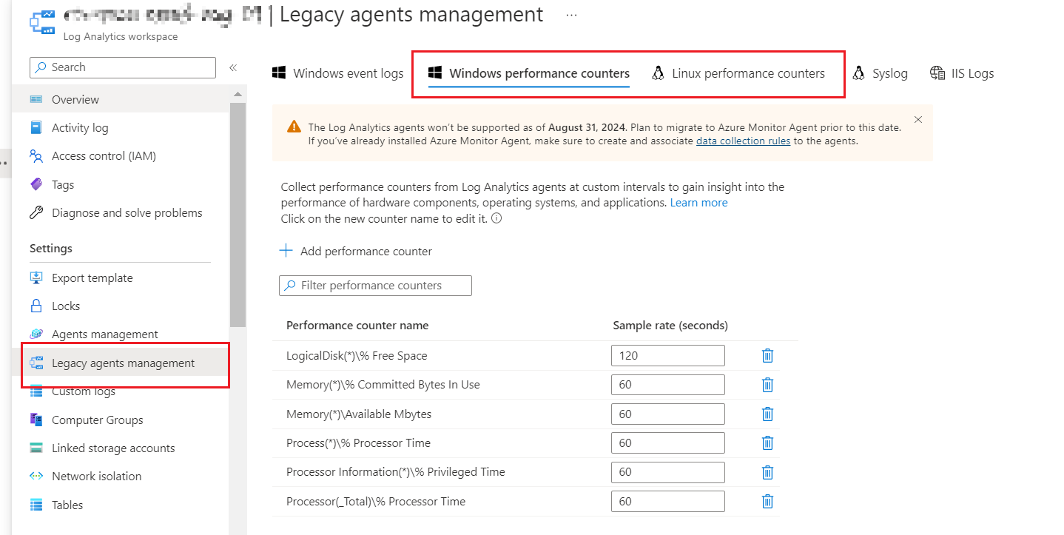
Task: Go to Linked storage accounts
Action: point(121,448)
